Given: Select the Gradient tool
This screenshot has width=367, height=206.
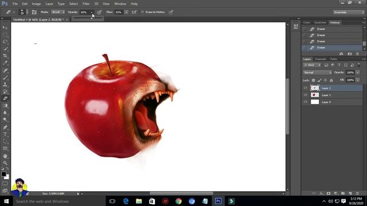Looking at the screenshot, I should (5, 105).
